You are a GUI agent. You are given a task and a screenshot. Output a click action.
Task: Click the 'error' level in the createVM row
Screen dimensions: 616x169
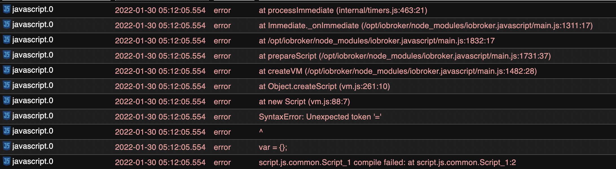click(x=222, y=71)
